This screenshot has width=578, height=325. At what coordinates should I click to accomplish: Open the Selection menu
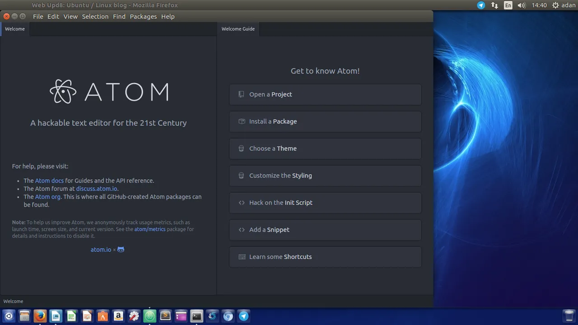tap(95, 16)
